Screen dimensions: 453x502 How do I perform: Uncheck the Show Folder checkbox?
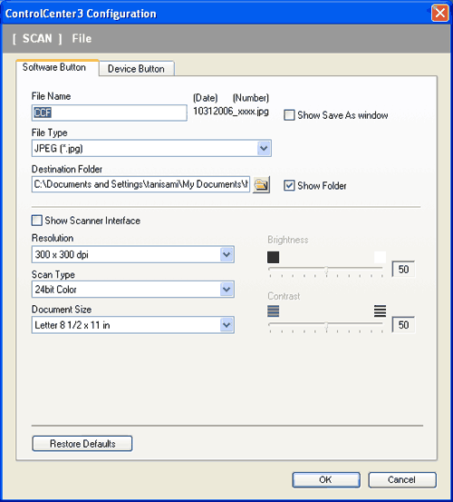point(289,185)
